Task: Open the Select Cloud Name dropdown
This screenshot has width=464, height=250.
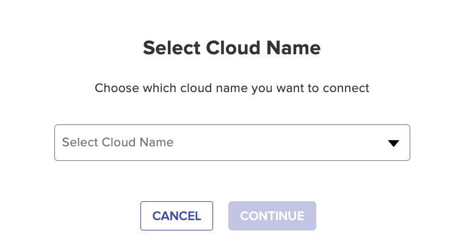Action: click(x=232, y=143)
